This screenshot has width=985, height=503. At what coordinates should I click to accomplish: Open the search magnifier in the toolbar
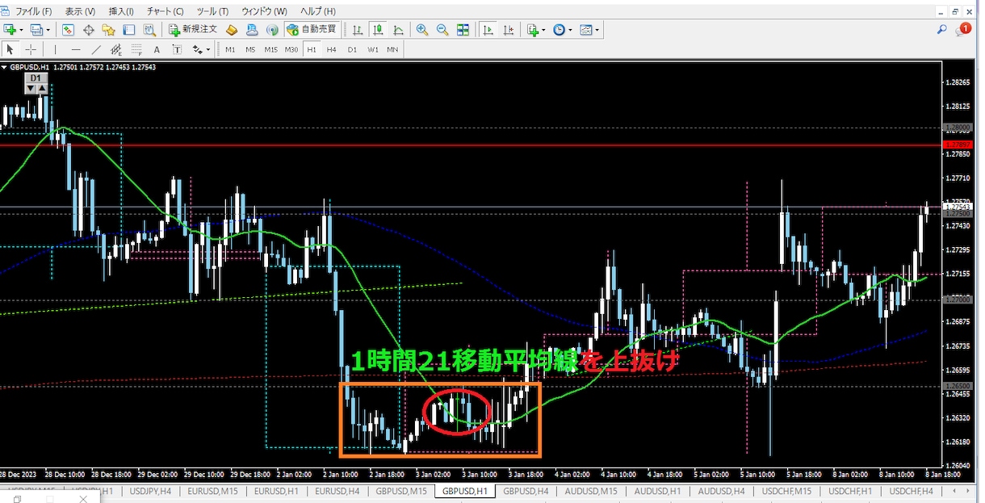click(942, 30)
